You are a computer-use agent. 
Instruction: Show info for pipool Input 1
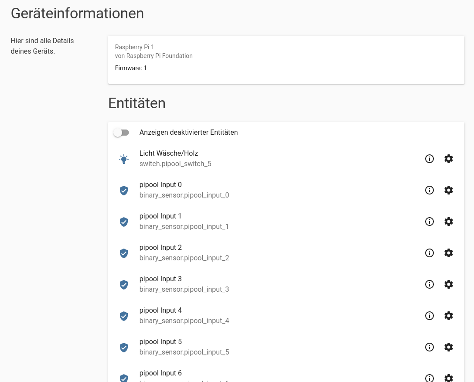click(x=430, y=222)
